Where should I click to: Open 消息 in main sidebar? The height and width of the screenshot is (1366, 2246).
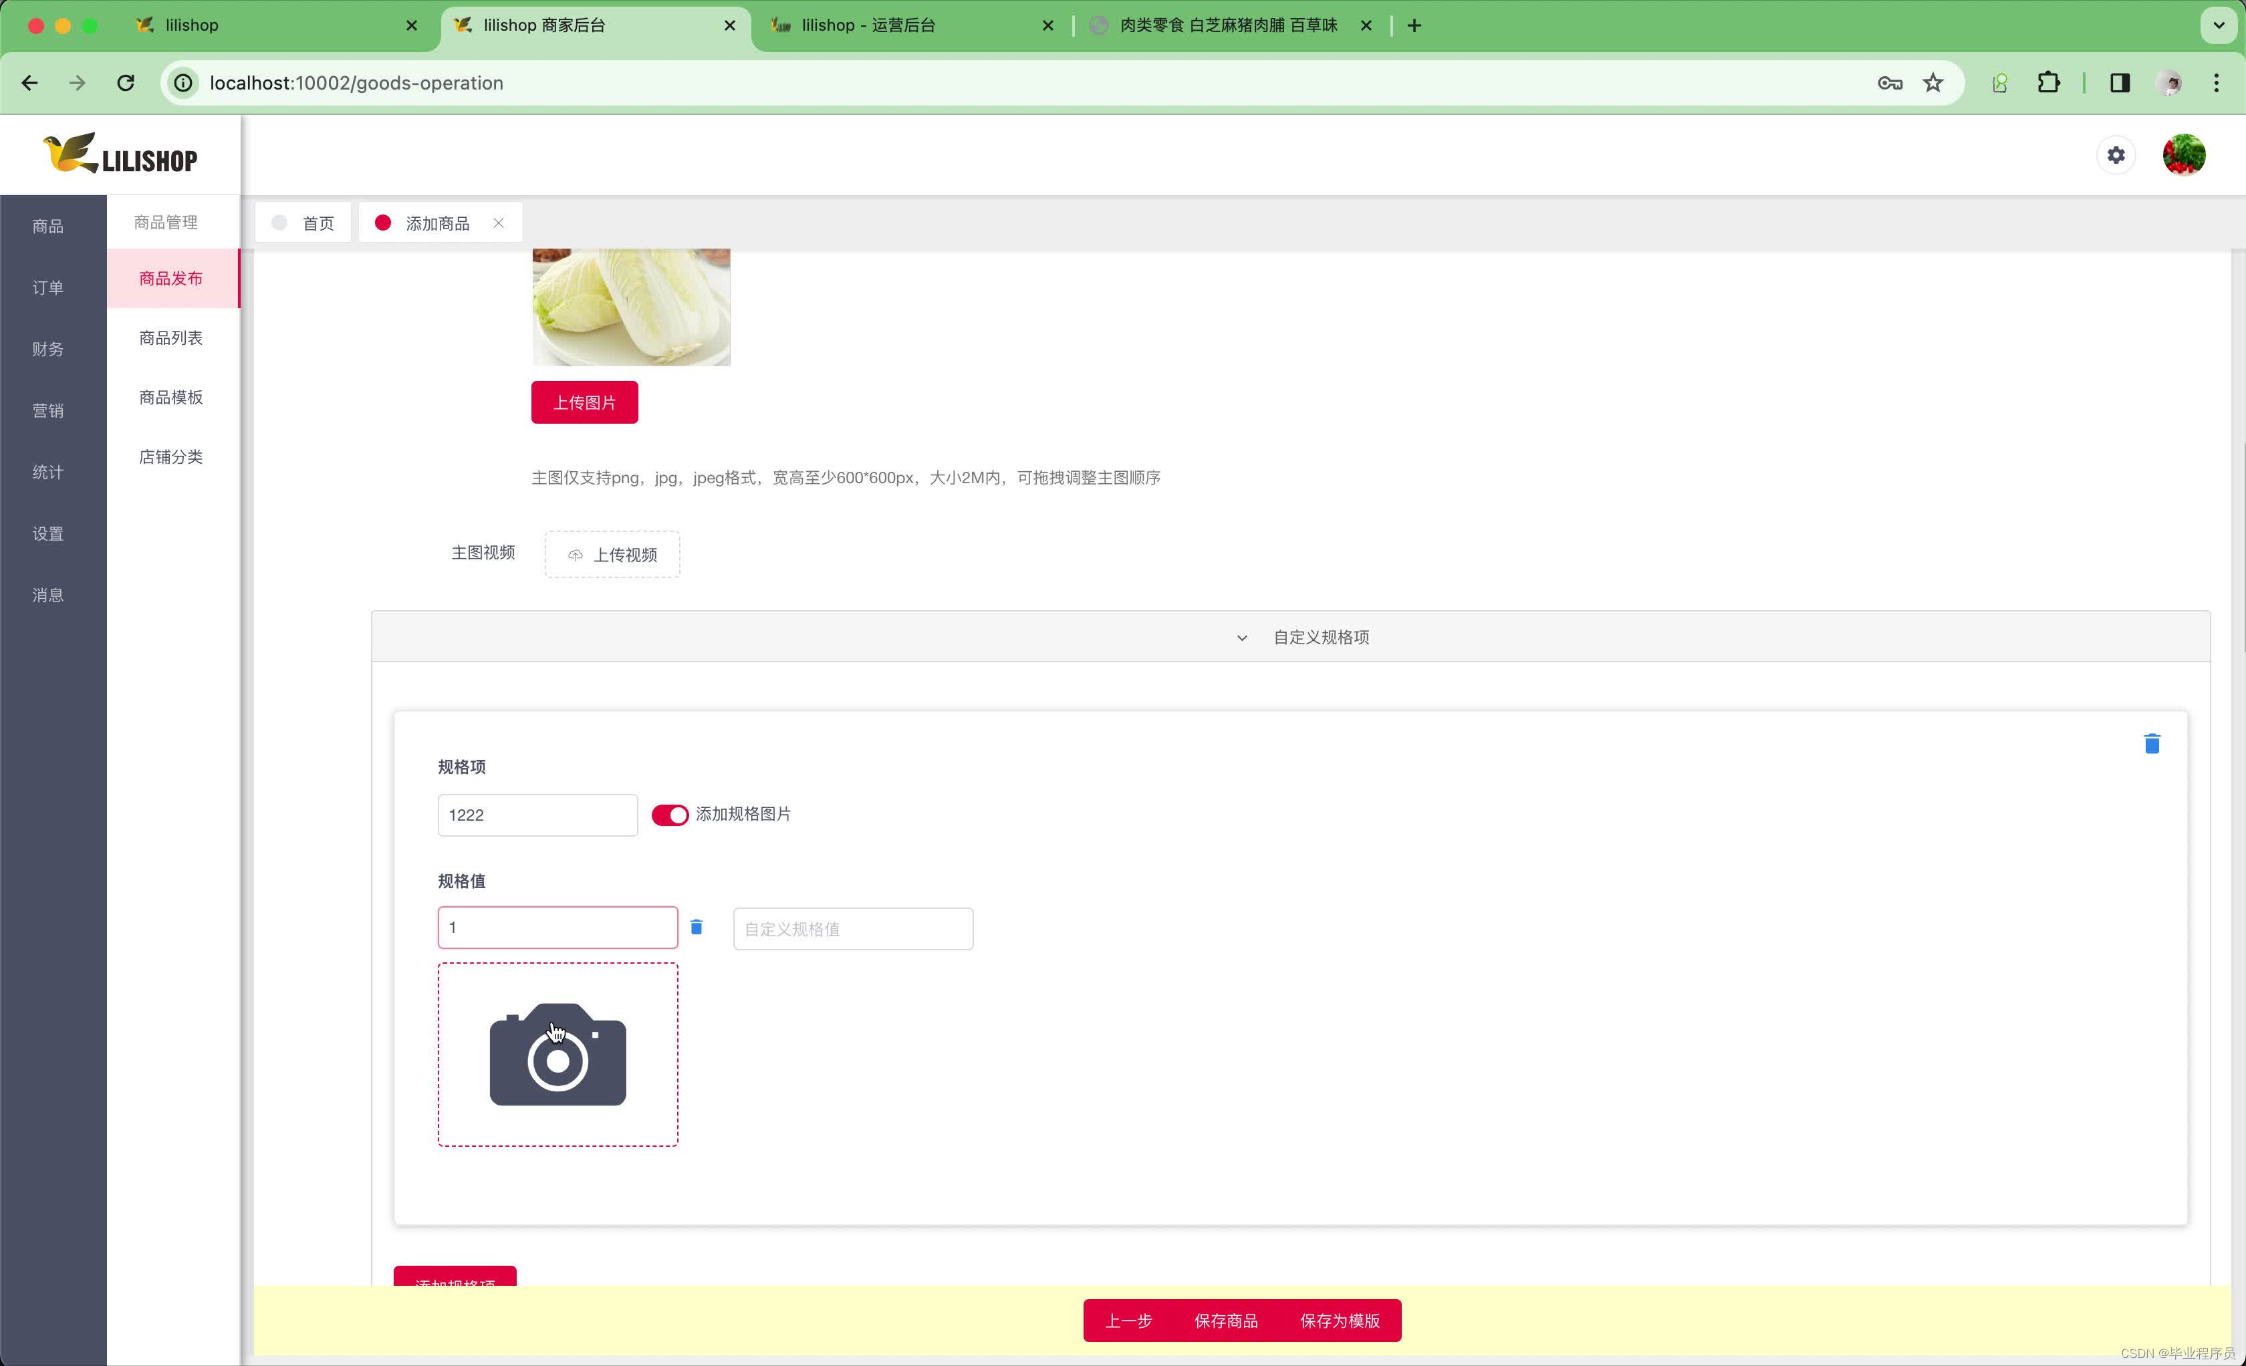48,595
